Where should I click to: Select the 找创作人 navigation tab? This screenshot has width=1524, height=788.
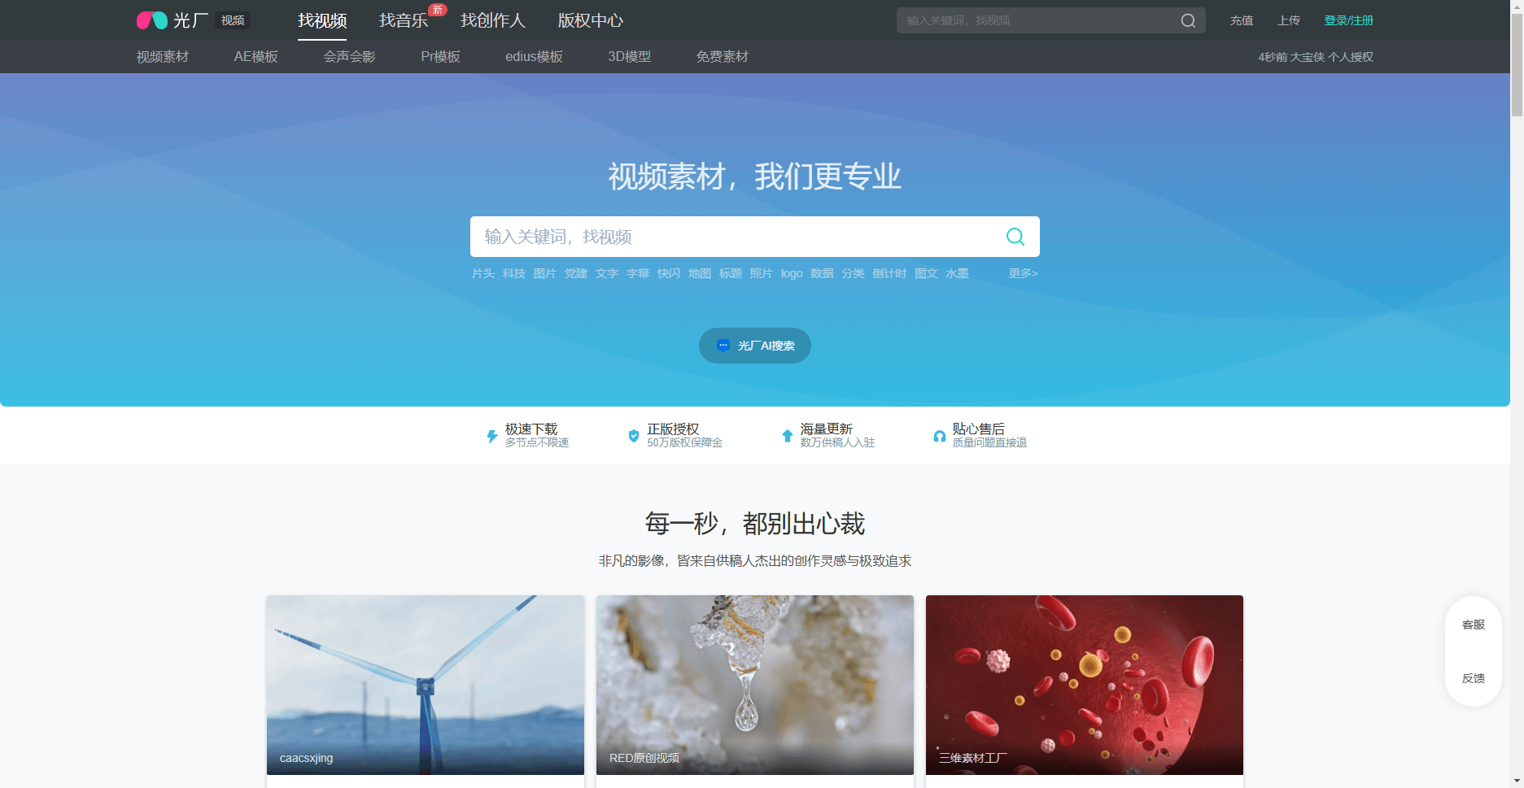pos(492,20)
